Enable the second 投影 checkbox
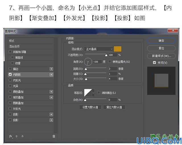182x145 pixels. (x=10, y=120)
